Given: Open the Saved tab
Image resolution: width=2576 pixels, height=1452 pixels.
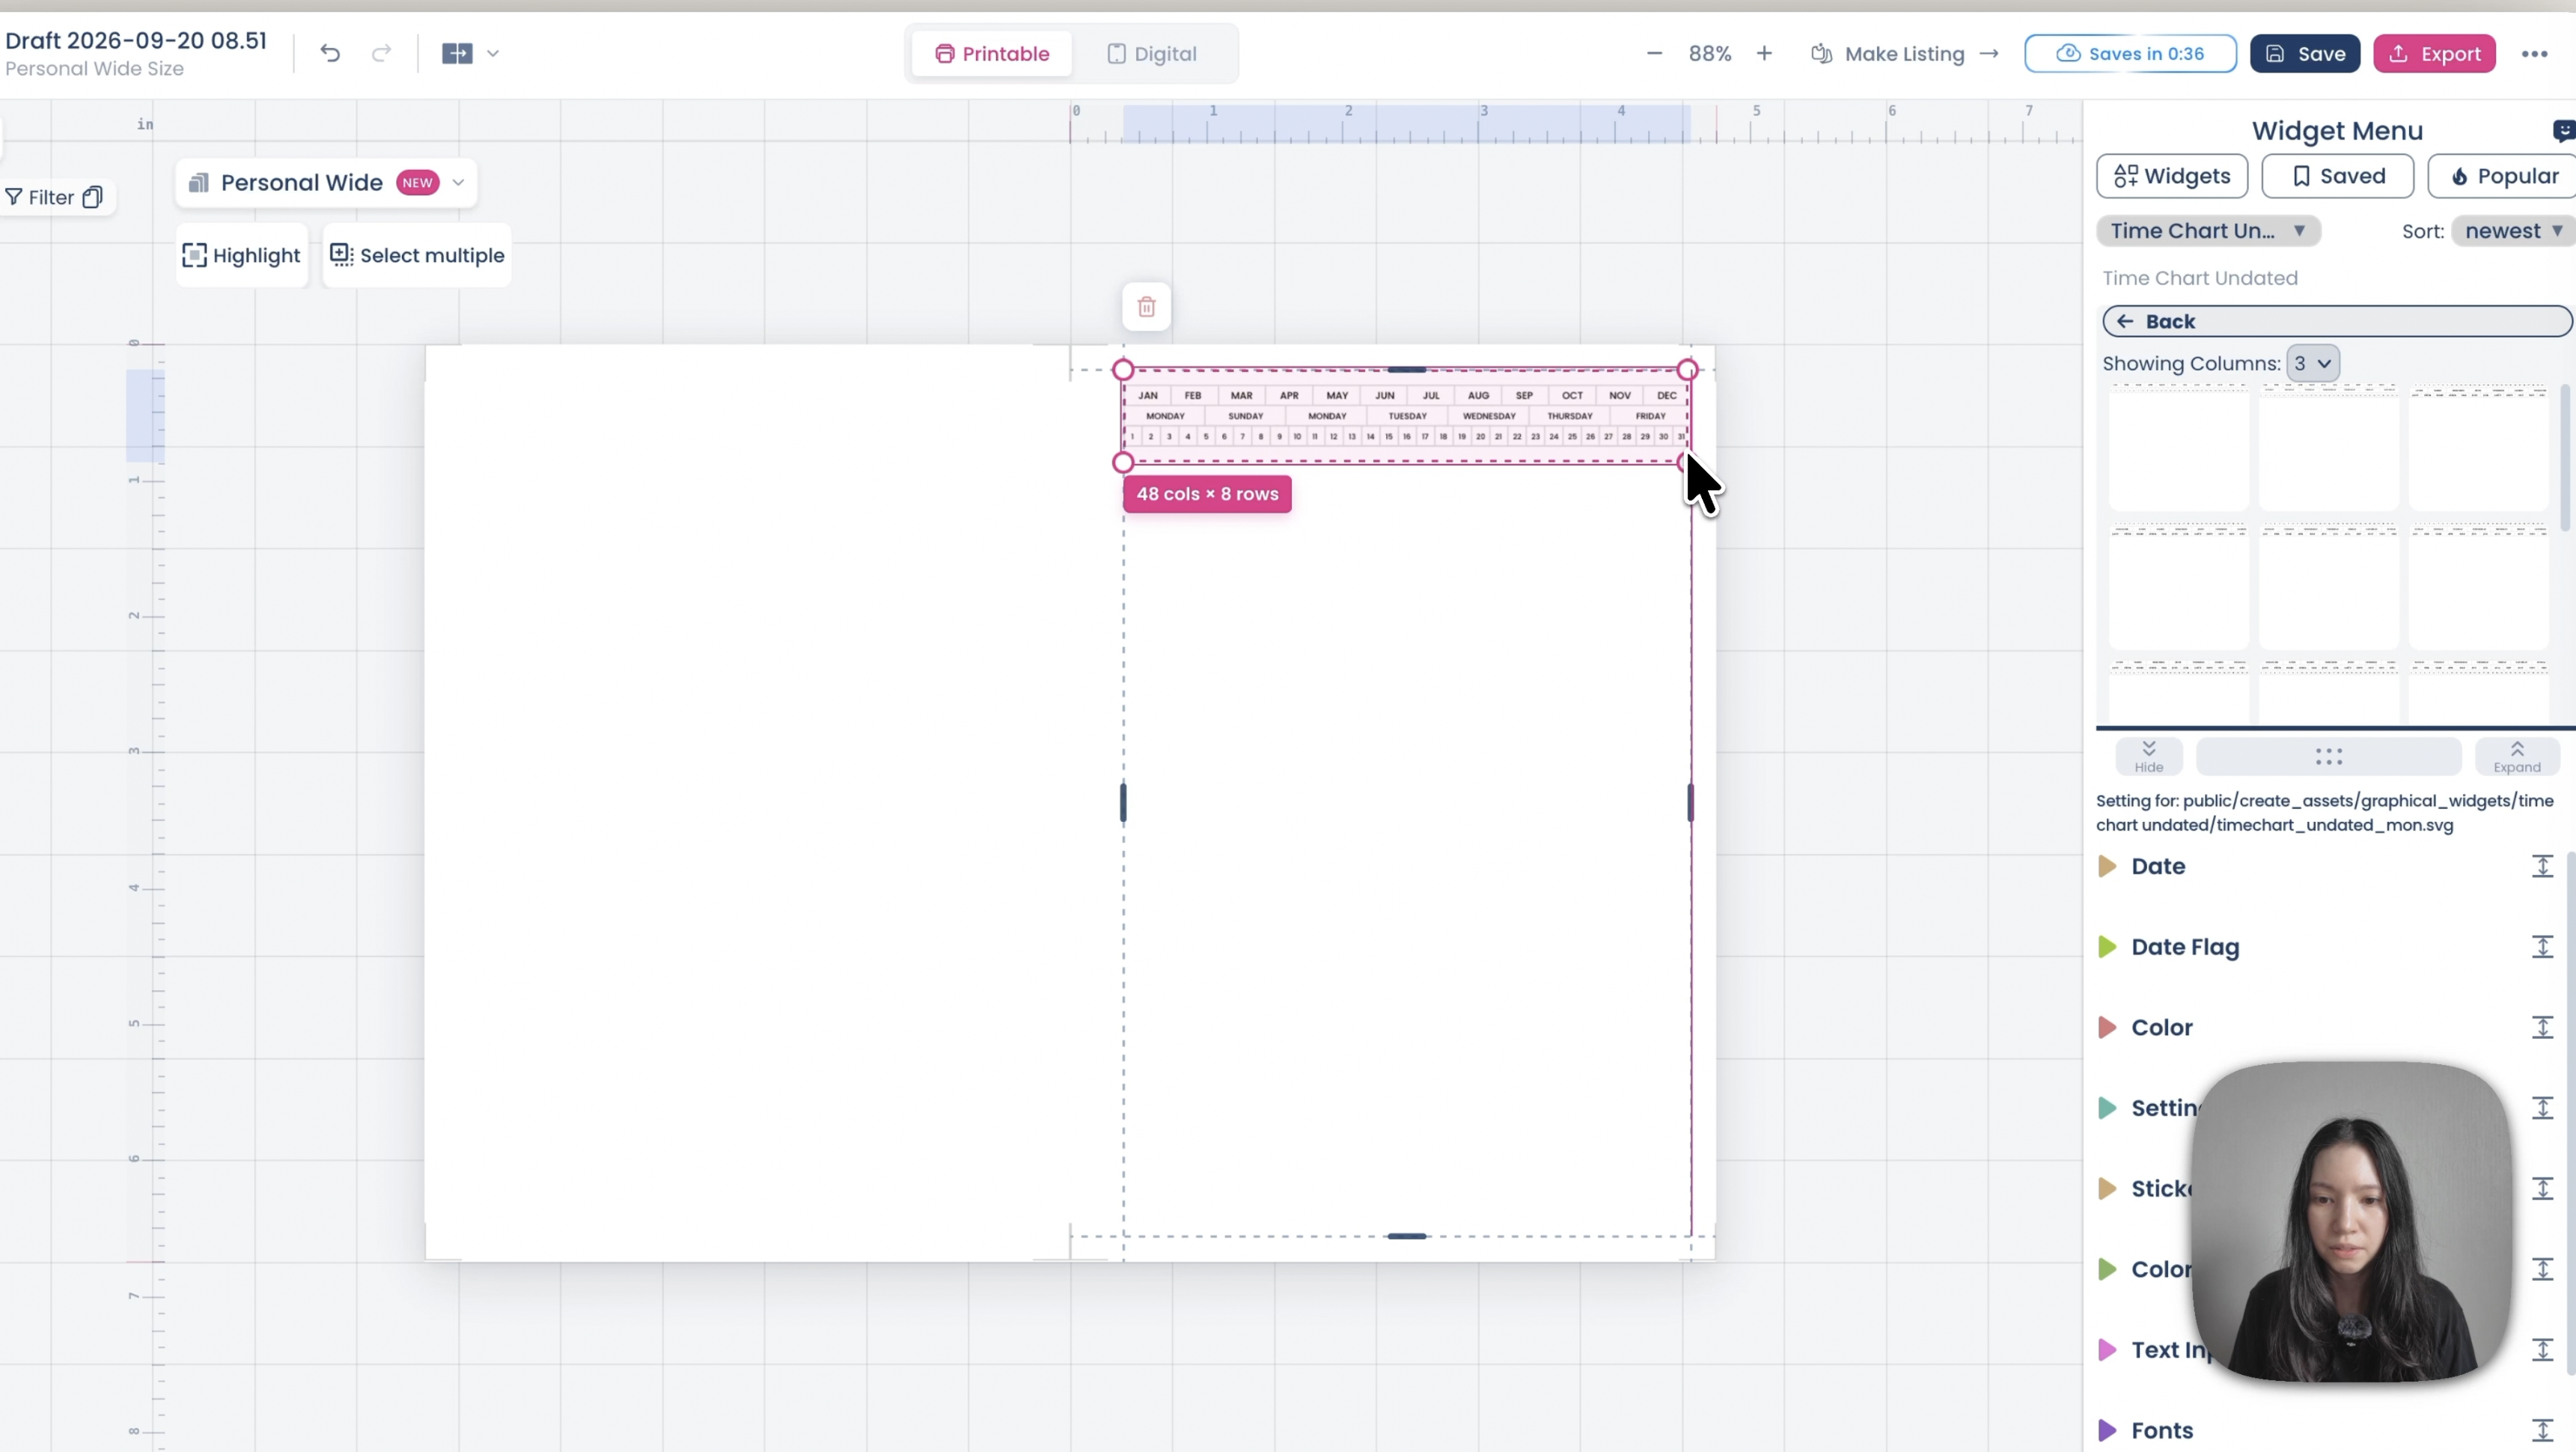Looking at the screenshot, I should click(x=2337, y=176).
